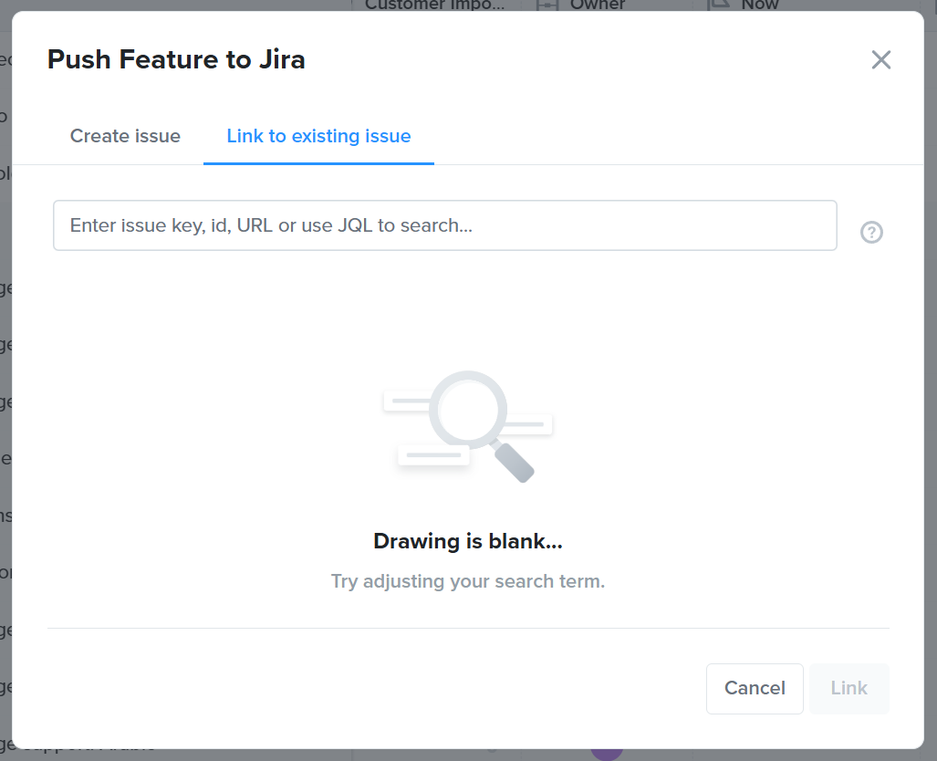This screenshot has width=937, height=761.
Task: Switch to the Create issue tab
Action: click(125, 136)
